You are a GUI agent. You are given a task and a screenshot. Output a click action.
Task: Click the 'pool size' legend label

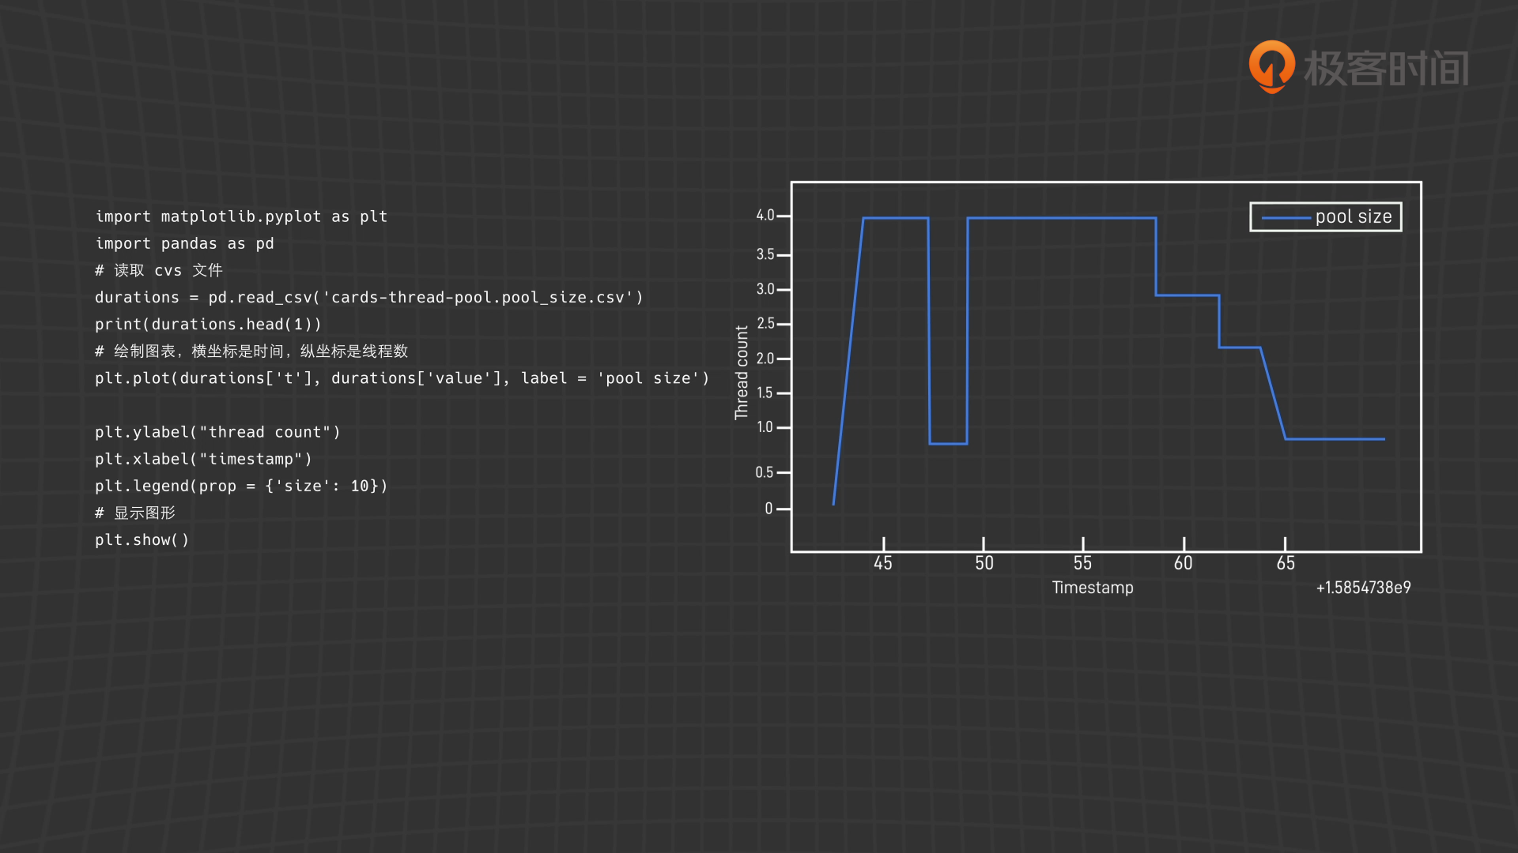point(1354,216)
